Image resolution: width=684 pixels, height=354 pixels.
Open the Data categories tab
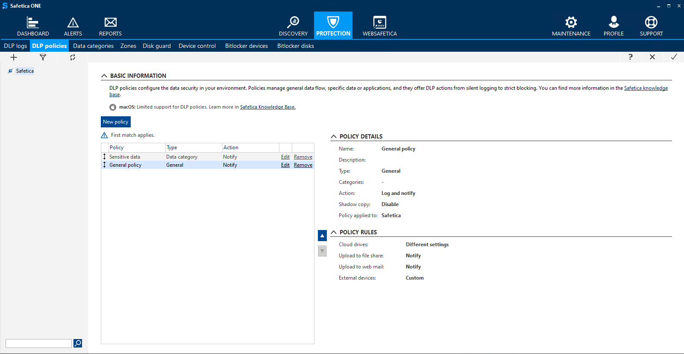coord(93,46)
